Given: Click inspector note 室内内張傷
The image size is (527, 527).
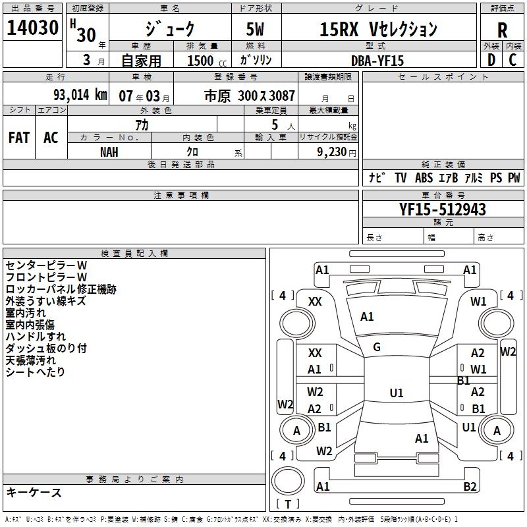Looking at the screenshot, I should click(x=30, y=324).
